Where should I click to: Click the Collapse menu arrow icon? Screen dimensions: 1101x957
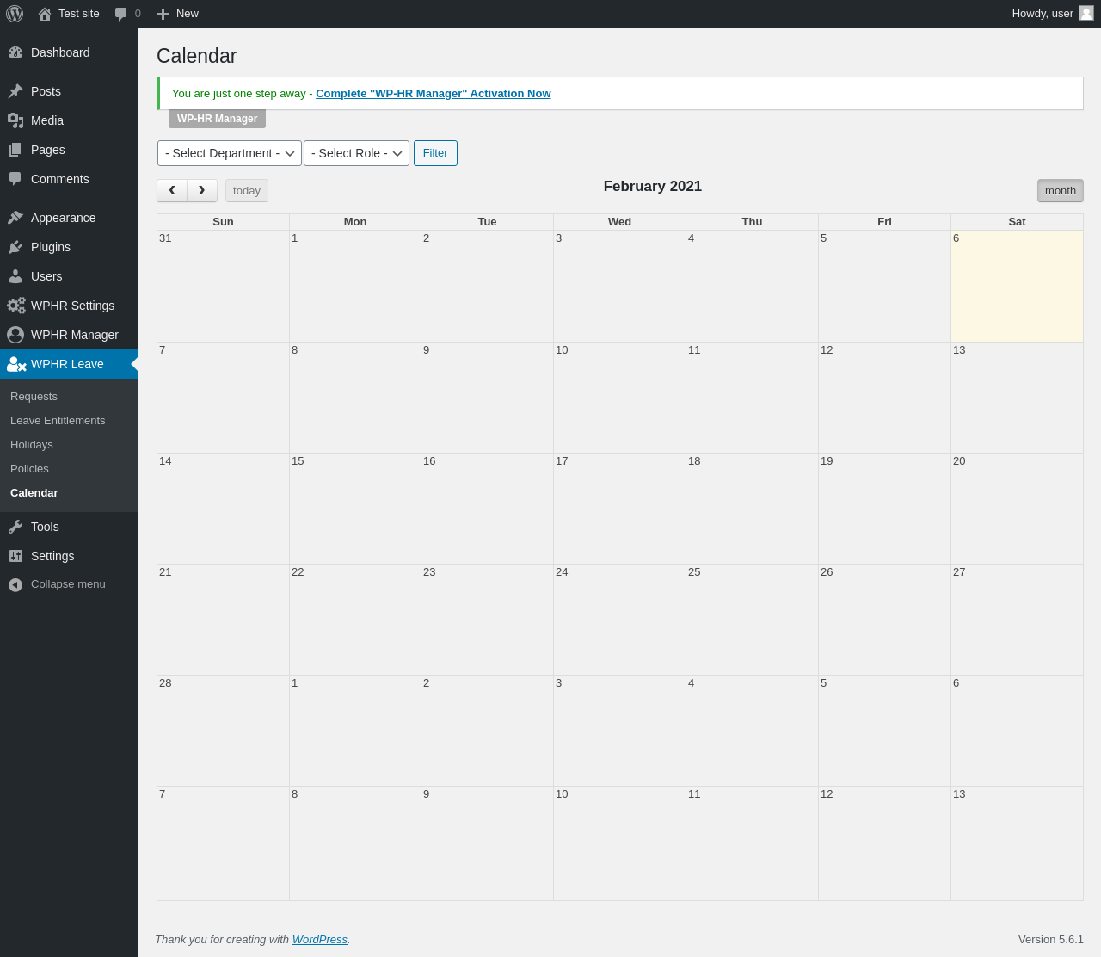15,584
